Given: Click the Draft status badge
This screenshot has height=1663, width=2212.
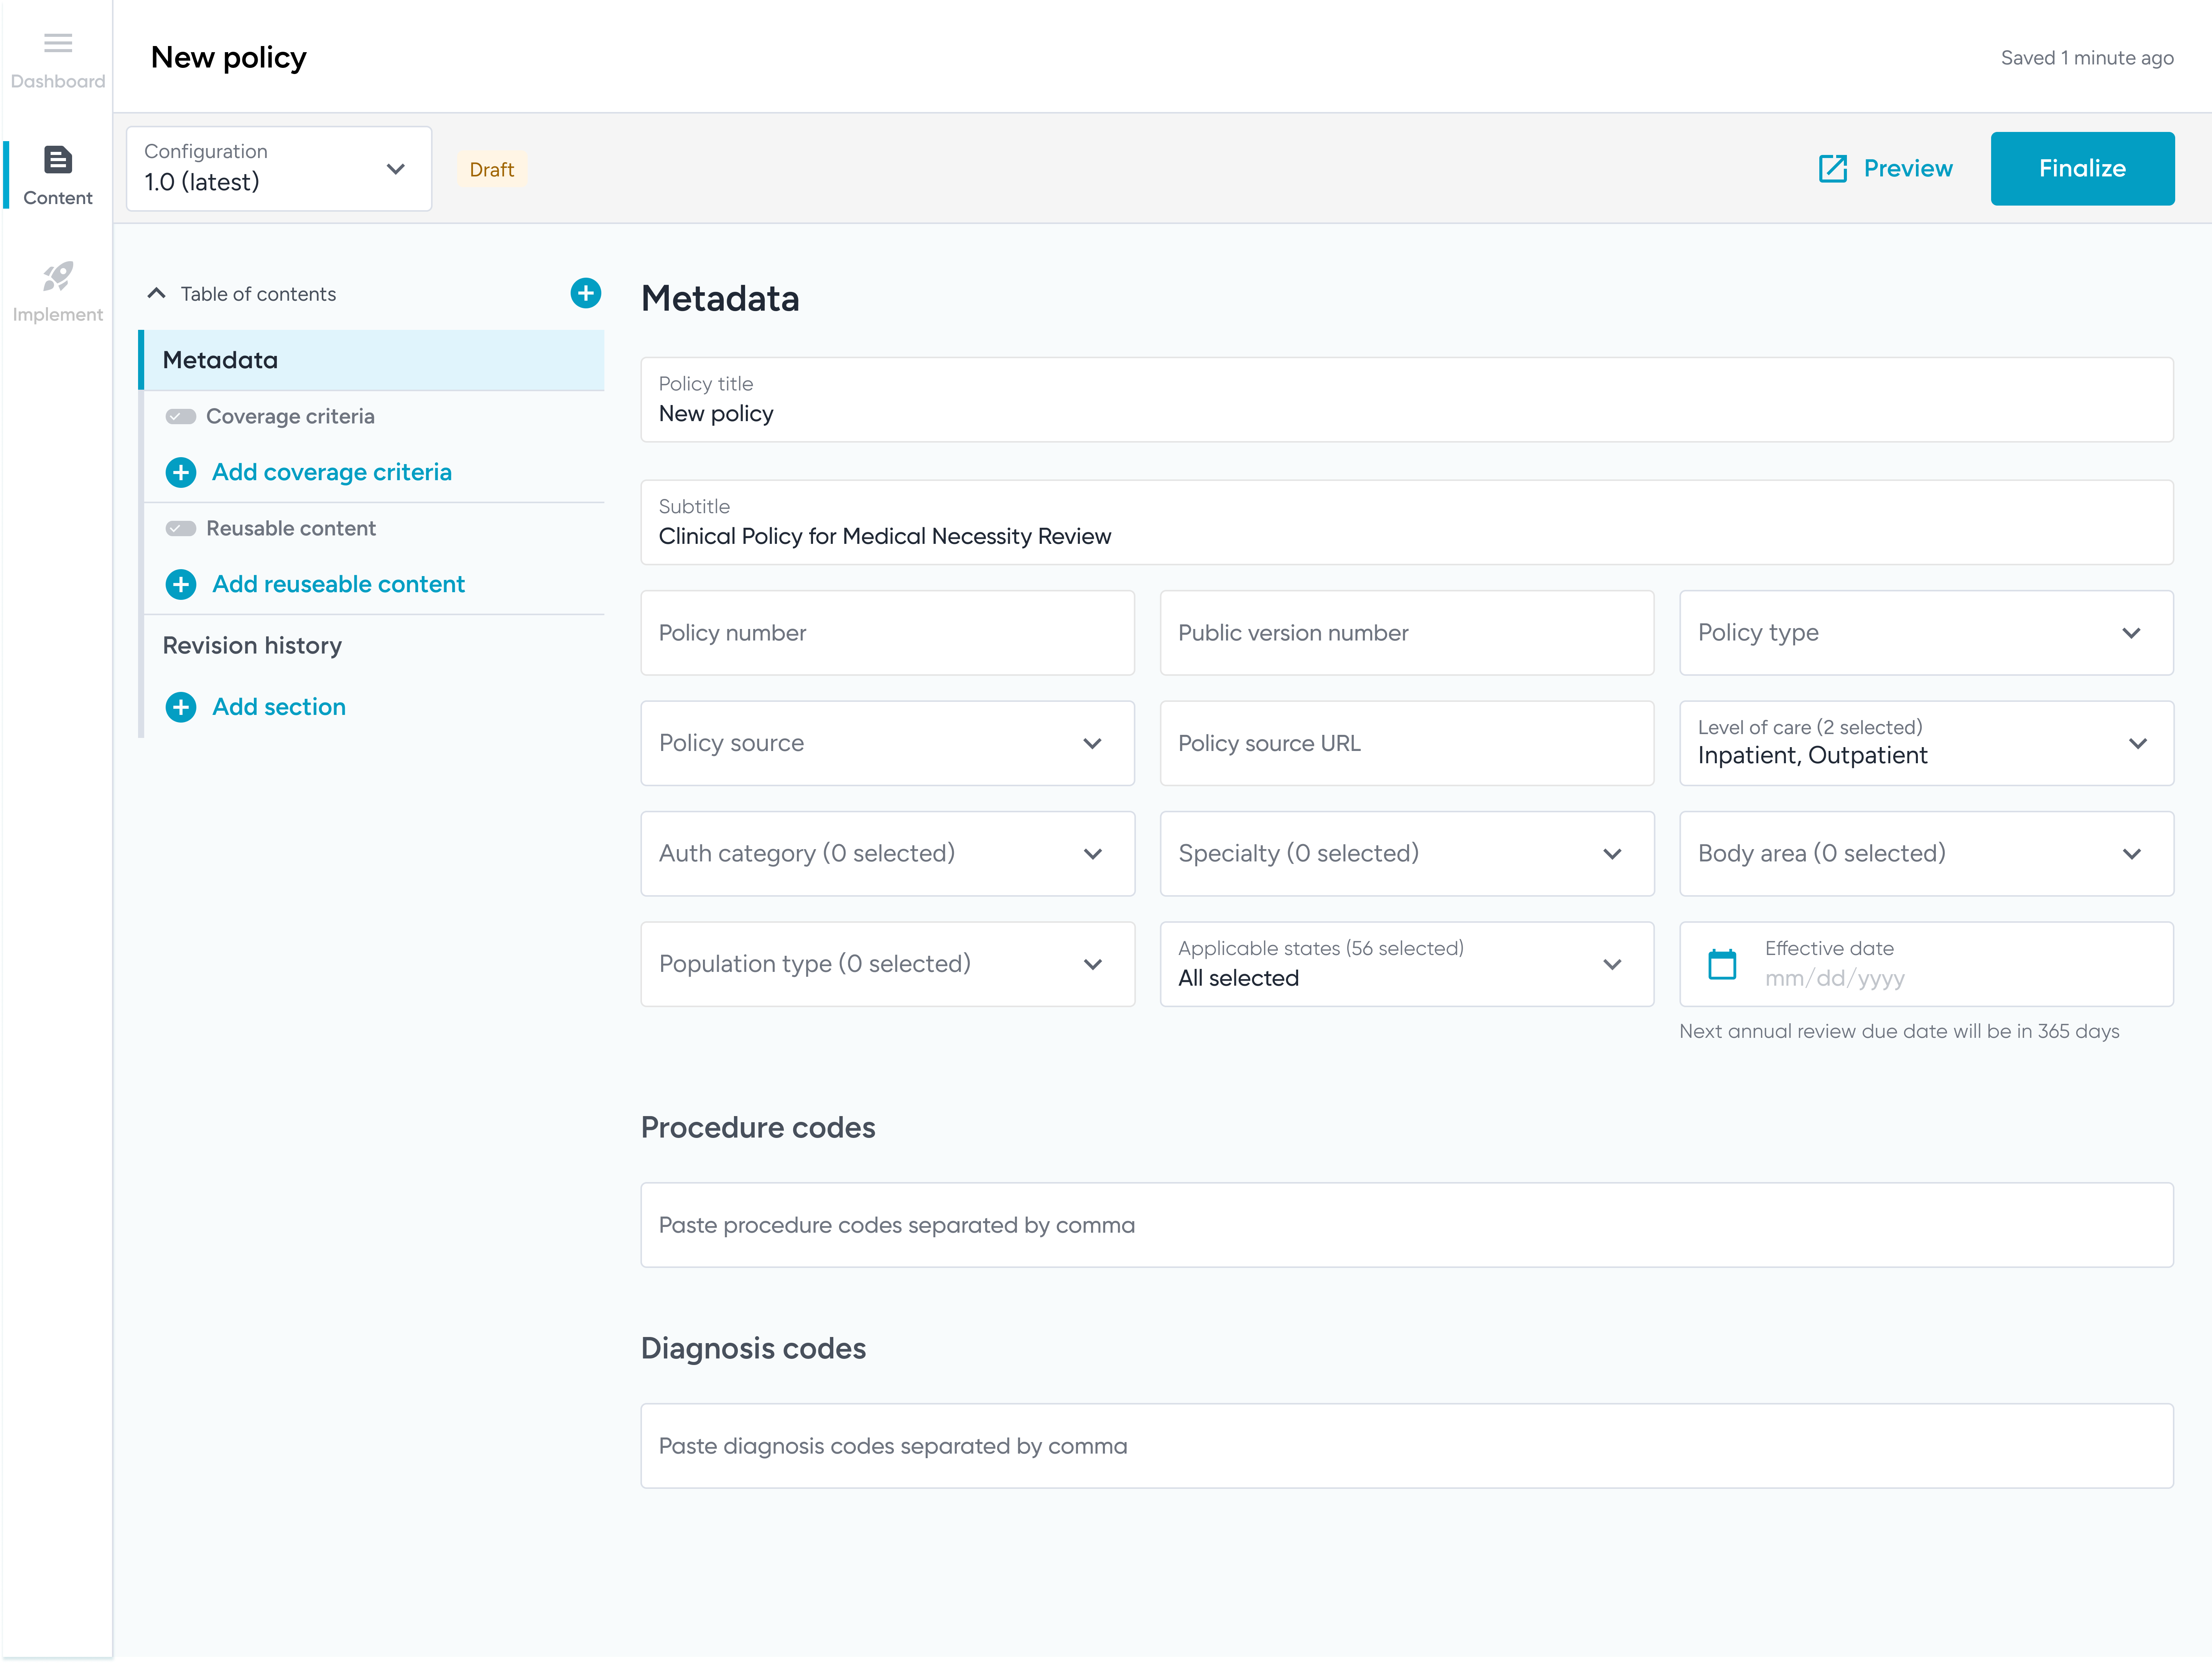Looking at the screenshot, I should (492, 170).
